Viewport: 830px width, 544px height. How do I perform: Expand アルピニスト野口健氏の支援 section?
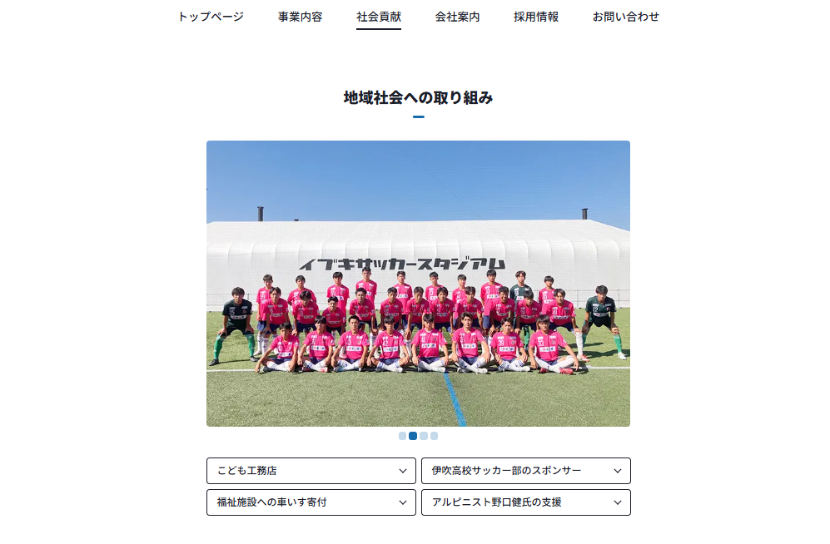pyautogui.click(x=525, y=502)
